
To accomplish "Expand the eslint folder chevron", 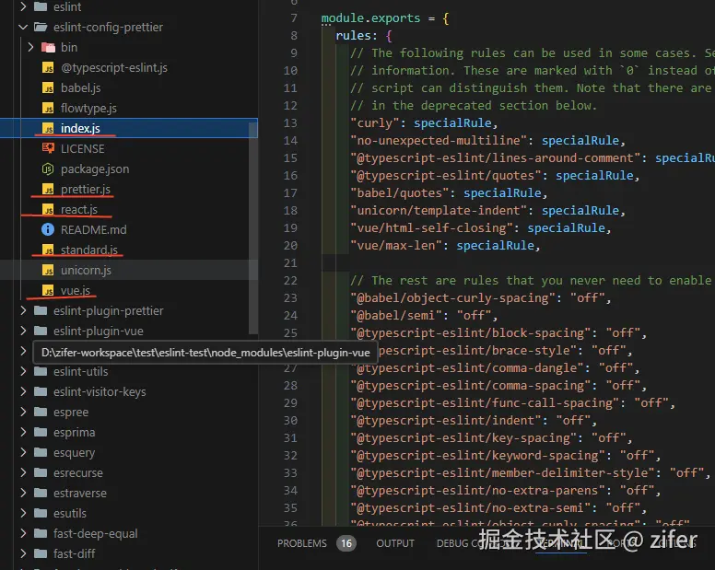I will 23,6.
